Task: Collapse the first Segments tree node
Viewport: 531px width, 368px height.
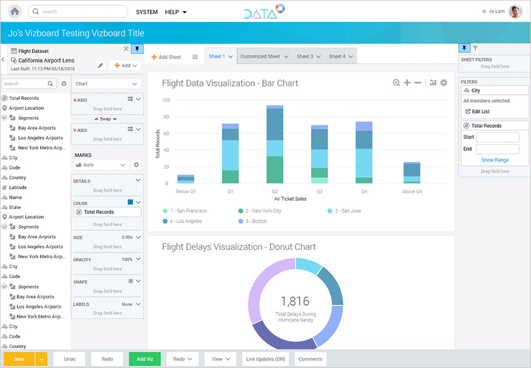Action: tap(4, 118)
